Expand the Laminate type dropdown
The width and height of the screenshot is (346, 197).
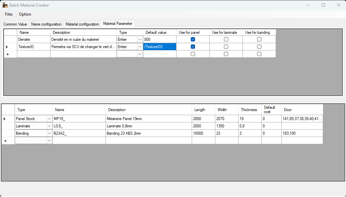[x=49, y=126]
